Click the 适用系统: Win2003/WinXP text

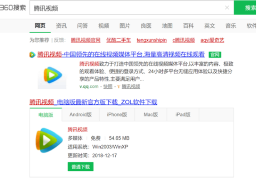98,147
